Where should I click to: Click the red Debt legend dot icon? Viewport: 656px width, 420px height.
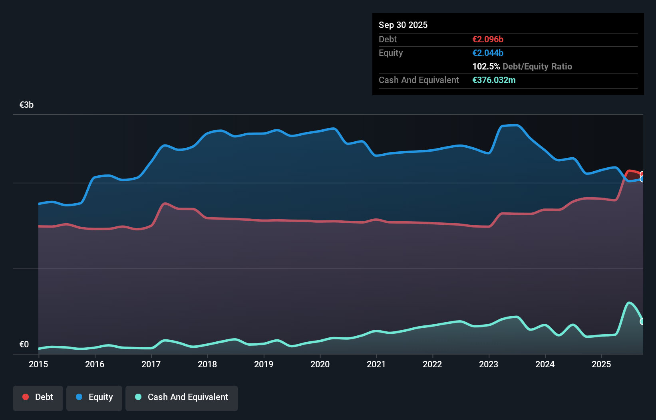(x=25, y=397)
